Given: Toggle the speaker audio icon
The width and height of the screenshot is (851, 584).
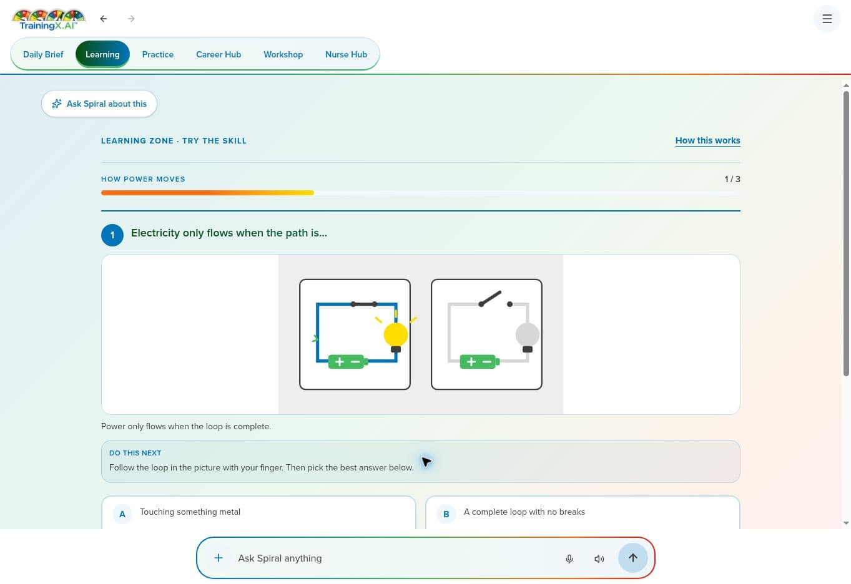Looking at the screenshot, I should coord(599,558).
